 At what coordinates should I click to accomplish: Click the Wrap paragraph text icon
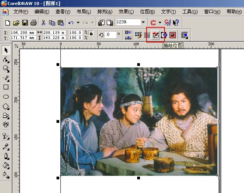(184, 35)
